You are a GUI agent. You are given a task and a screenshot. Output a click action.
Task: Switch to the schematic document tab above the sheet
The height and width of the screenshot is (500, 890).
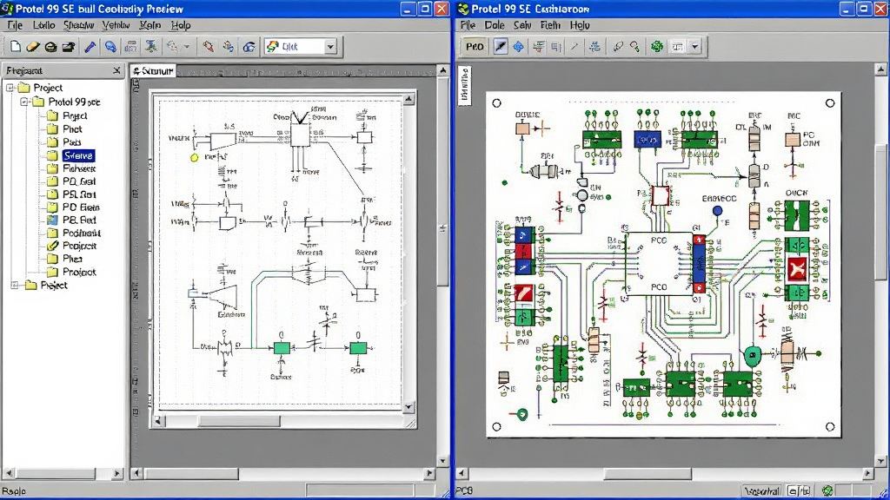[x=153, y=71]
